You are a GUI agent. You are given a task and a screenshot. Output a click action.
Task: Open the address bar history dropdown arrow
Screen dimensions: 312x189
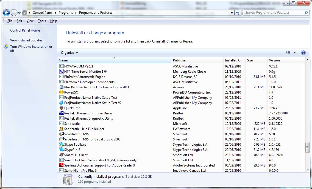(x=232, y=13)
